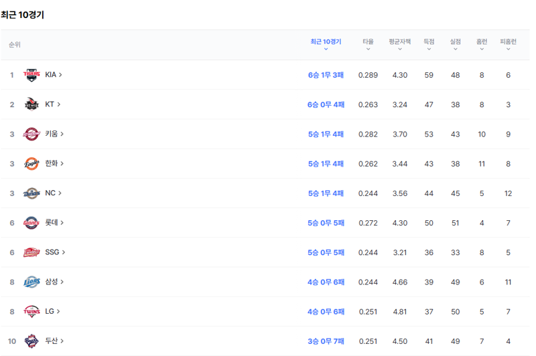The width and height of the screenshot is (536, 356).
Task: Click SSG's ERA value 3.21
Action: tap(399, 252)
